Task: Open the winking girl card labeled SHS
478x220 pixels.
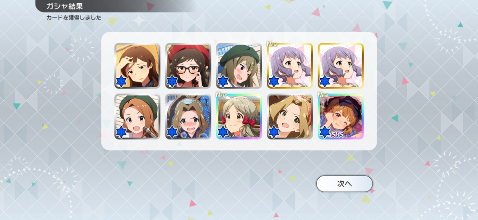Action: coord(341,117)
